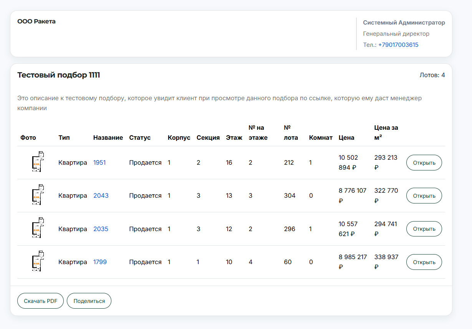Call phone number +79017003615 link
This screenshot has height=329, width=472.
pos(398,45)
